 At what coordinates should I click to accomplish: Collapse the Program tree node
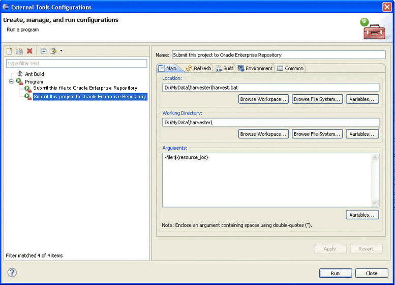11,82
